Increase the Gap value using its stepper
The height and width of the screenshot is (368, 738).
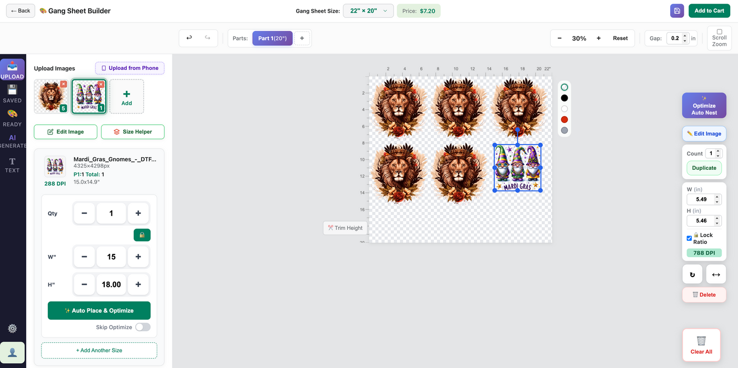tap(685, 36)
